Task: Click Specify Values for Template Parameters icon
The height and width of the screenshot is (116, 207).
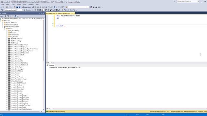Action: click(x=74, y=10)
